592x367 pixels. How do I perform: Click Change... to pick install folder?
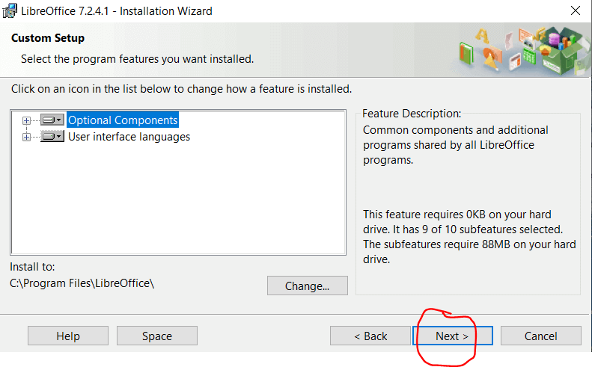click(307, 286)
